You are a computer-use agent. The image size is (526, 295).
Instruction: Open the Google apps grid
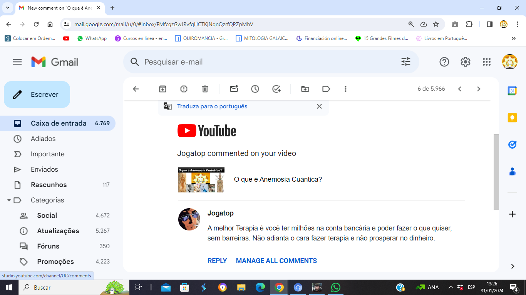click(487, 62)
